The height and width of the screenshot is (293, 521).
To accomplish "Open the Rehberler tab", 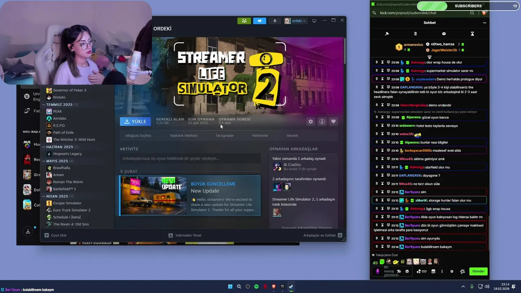I will click(260, 136).
